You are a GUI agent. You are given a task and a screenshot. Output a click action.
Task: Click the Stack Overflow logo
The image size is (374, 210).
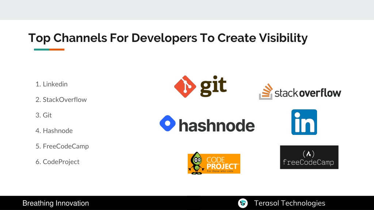(x=300, y=92)
